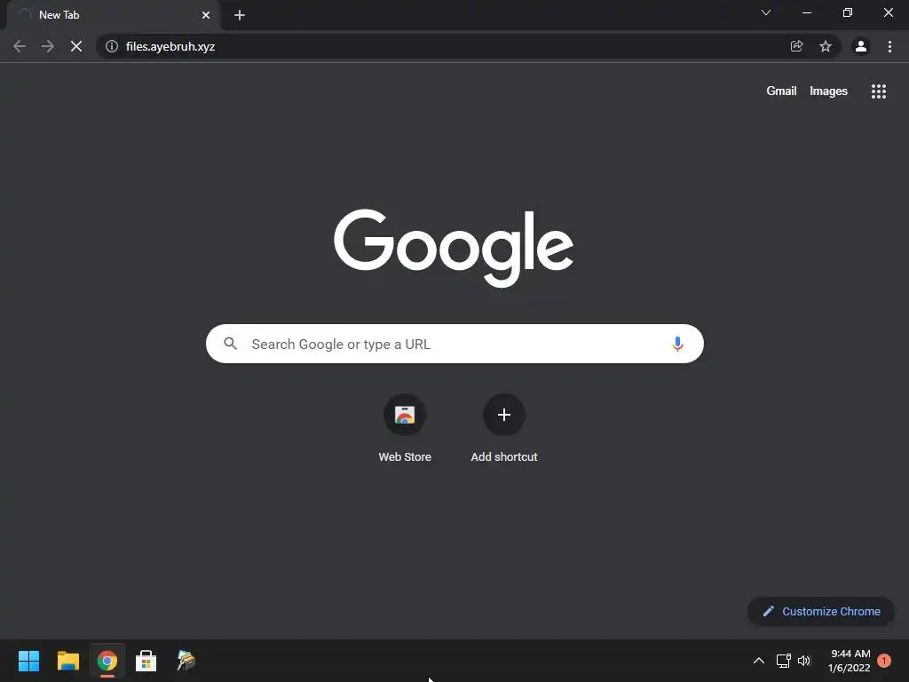Open the clock and date
This screenshot has height=682, width=909.
click(850, 661)
